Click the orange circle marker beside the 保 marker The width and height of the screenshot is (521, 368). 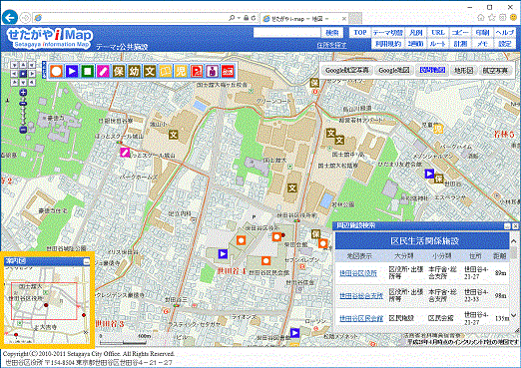pyautogui.click(x=322, y=243)
